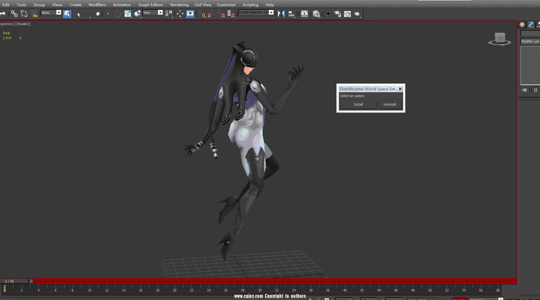The image size is (540, 300).
Task: Open the Rendering menu
Action: tap(179, 5)
